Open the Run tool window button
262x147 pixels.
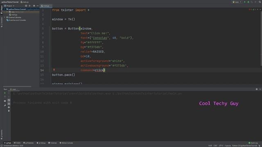pyautogui.click(x=8, y=143)
